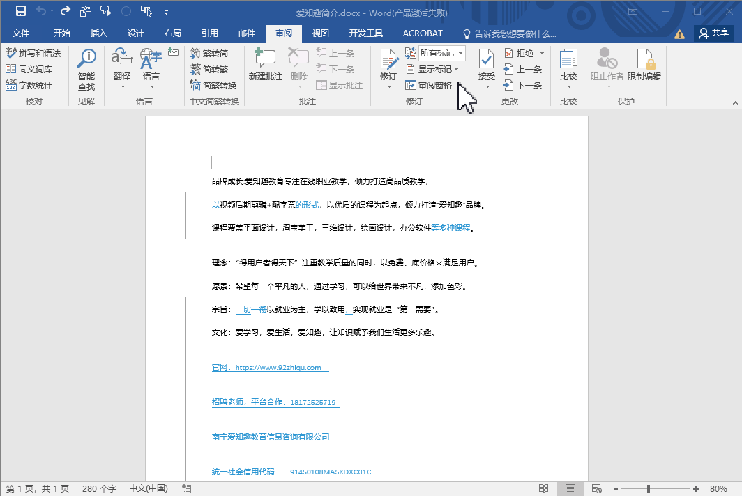Screen dimensions: 742x496
Task: Open the ACROBAT tab
Action: (423, 33)
